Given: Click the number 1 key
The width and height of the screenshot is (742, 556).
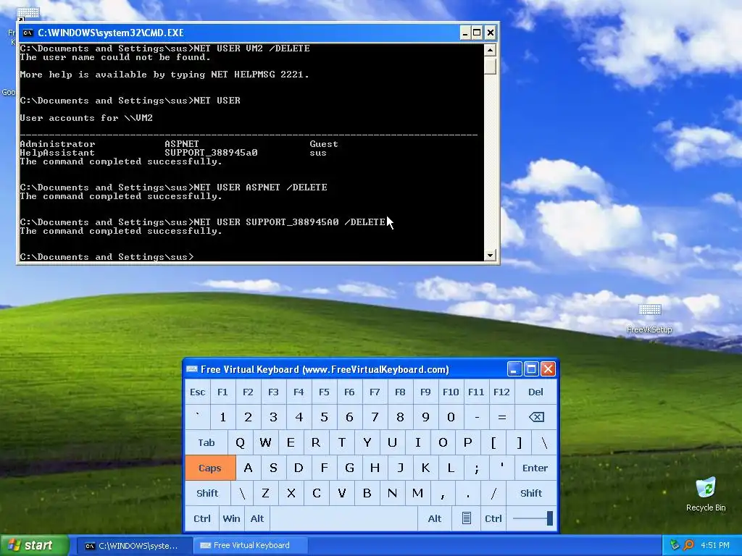Looking at the screenshot, I should [x=222, y=417].
